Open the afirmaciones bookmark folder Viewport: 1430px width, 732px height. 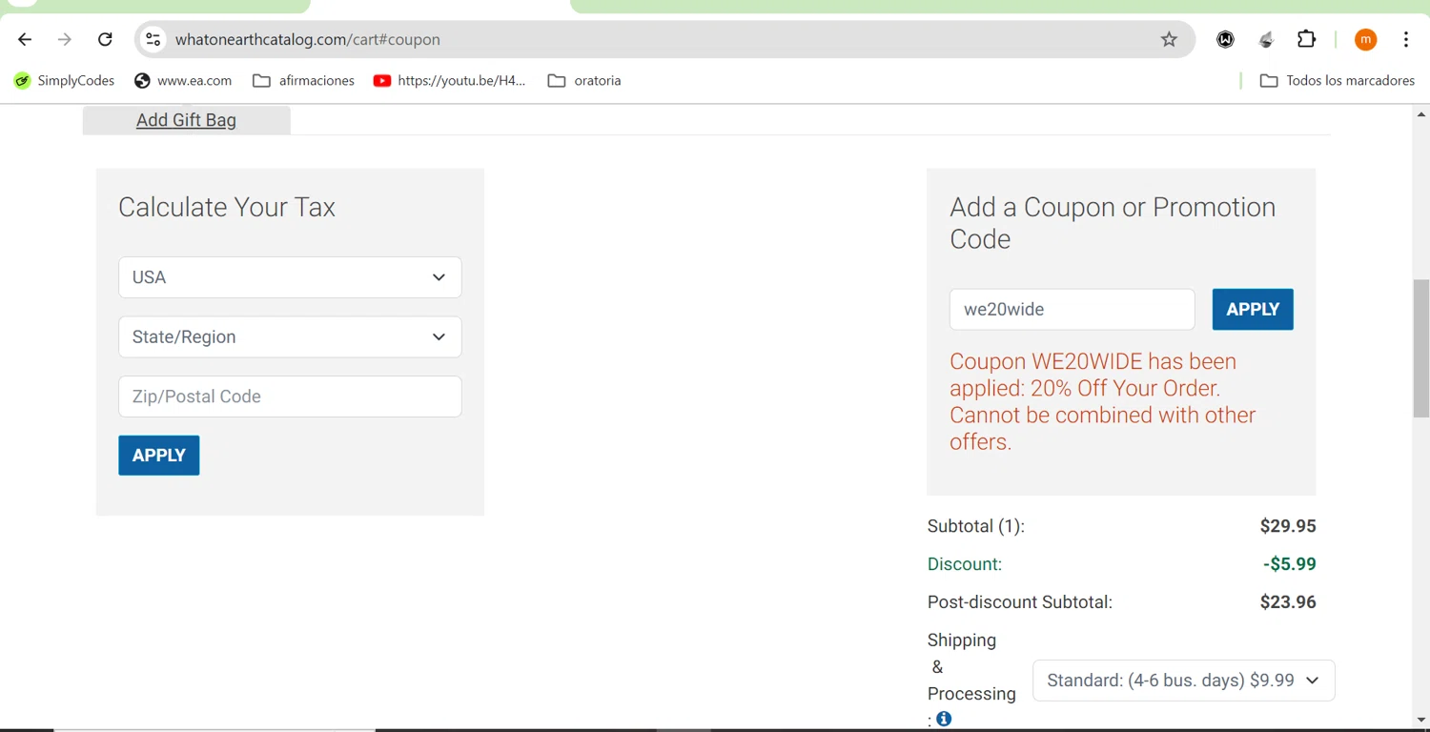coord(303,81)
